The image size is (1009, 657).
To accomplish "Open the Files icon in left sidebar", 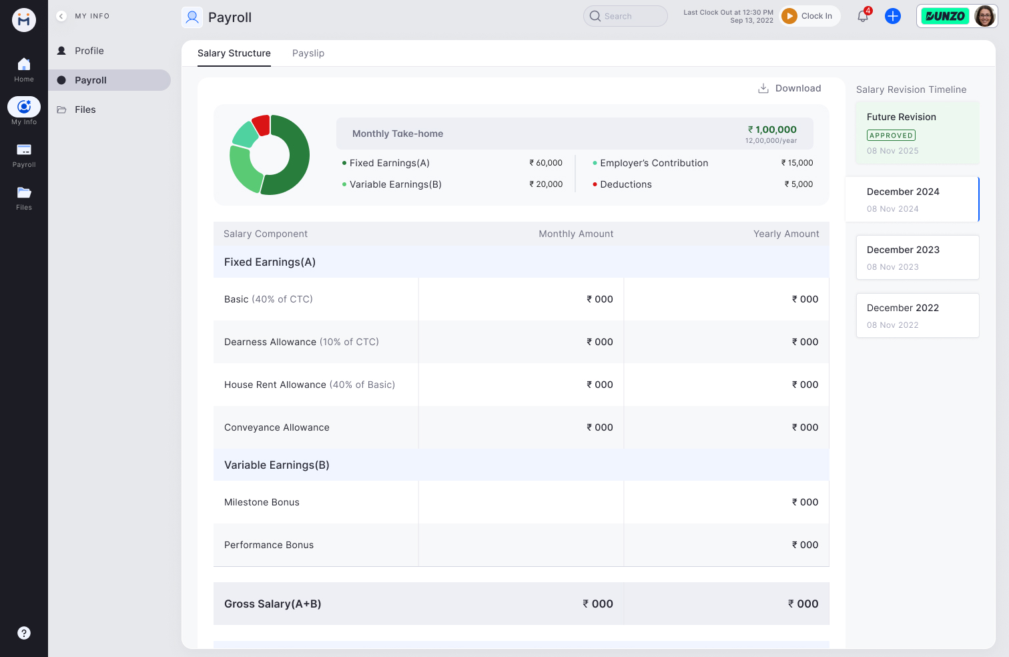I will (24, 193).
